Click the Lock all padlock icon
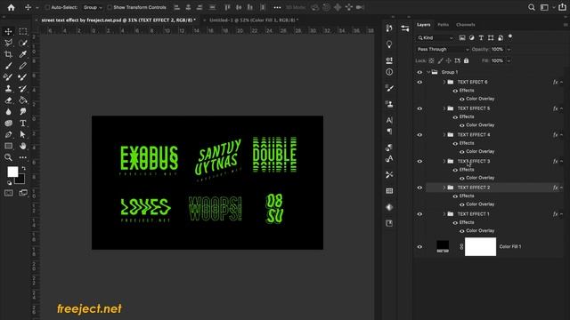 click(x=466, y=60)
